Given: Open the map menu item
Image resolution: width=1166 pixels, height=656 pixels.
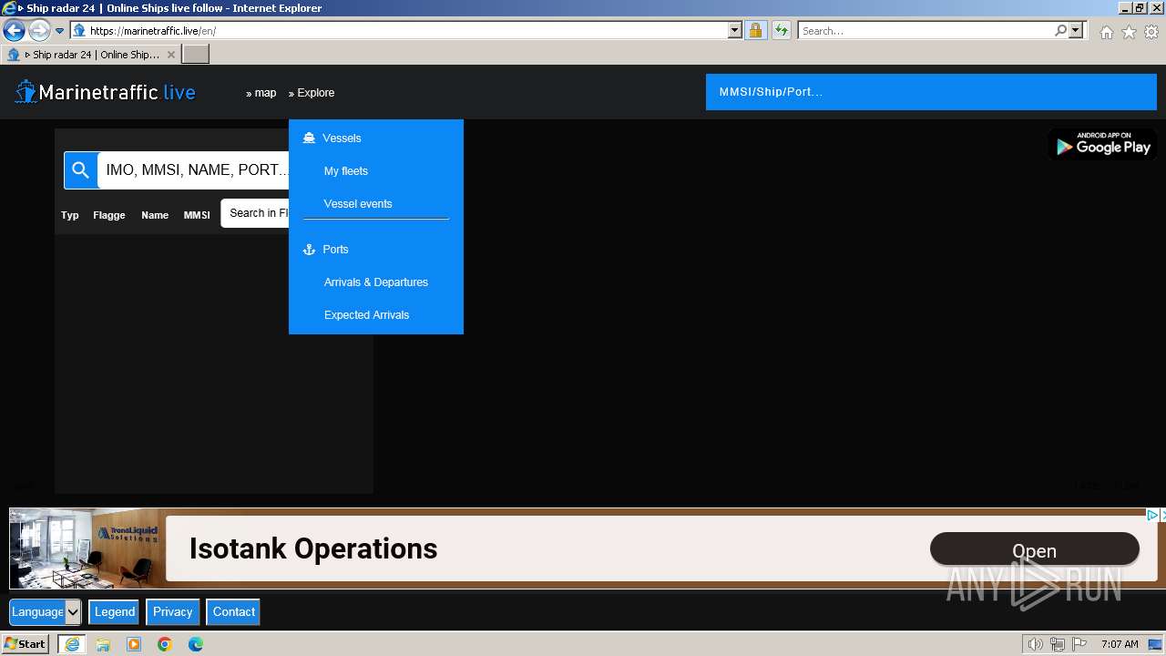Looking at the screenshot, I should [261, 93].
